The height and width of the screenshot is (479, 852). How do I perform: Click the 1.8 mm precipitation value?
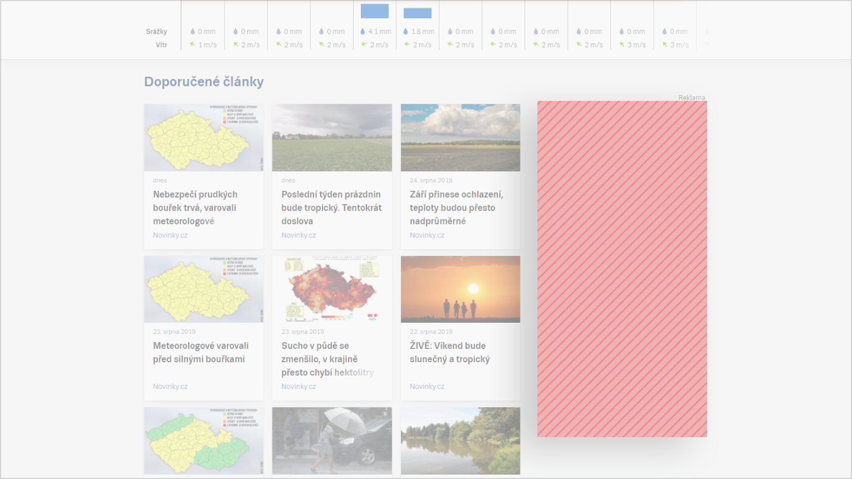423,32
